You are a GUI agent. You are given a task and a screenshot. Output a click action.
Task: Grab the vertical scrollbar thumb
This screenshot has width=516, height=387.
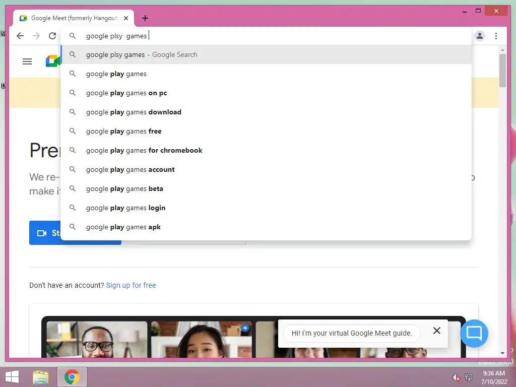[502, 71]
